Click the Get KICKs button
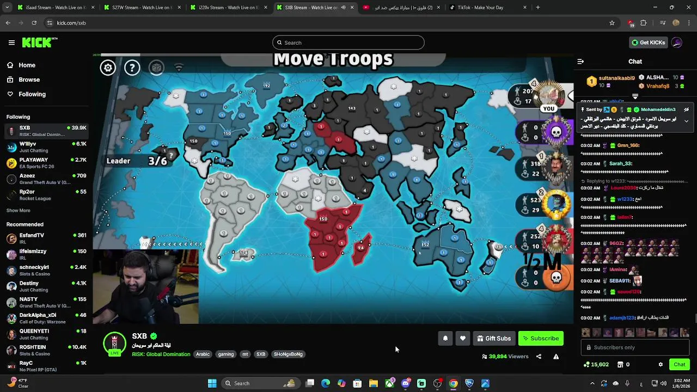Viewport: 697px width, 392px height. click(x=648, y=42)
